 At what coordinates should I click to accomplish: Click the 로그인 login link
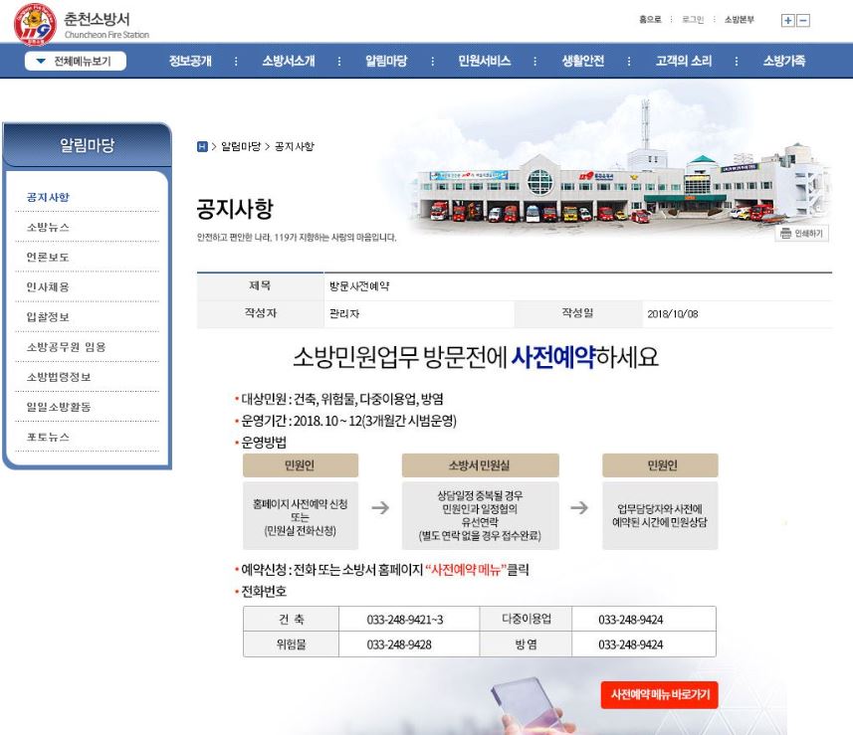693,20
